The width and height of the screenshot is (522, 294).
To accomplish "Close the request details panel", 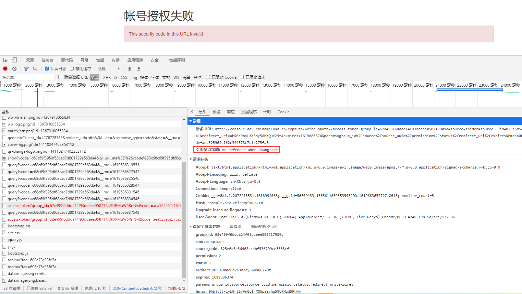I will tap(192, 112).
